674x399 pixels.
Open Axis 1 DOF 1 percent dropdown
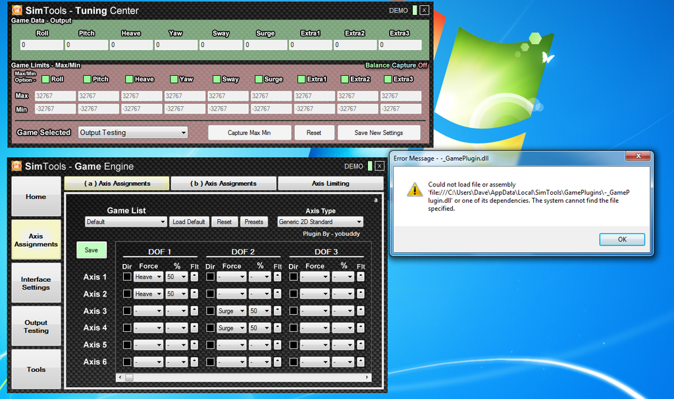tap(176, 277)
